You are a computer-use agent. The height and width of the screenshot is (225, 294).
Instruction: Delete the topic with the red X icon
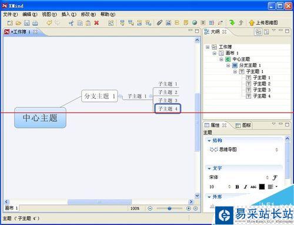coord(96,23)
